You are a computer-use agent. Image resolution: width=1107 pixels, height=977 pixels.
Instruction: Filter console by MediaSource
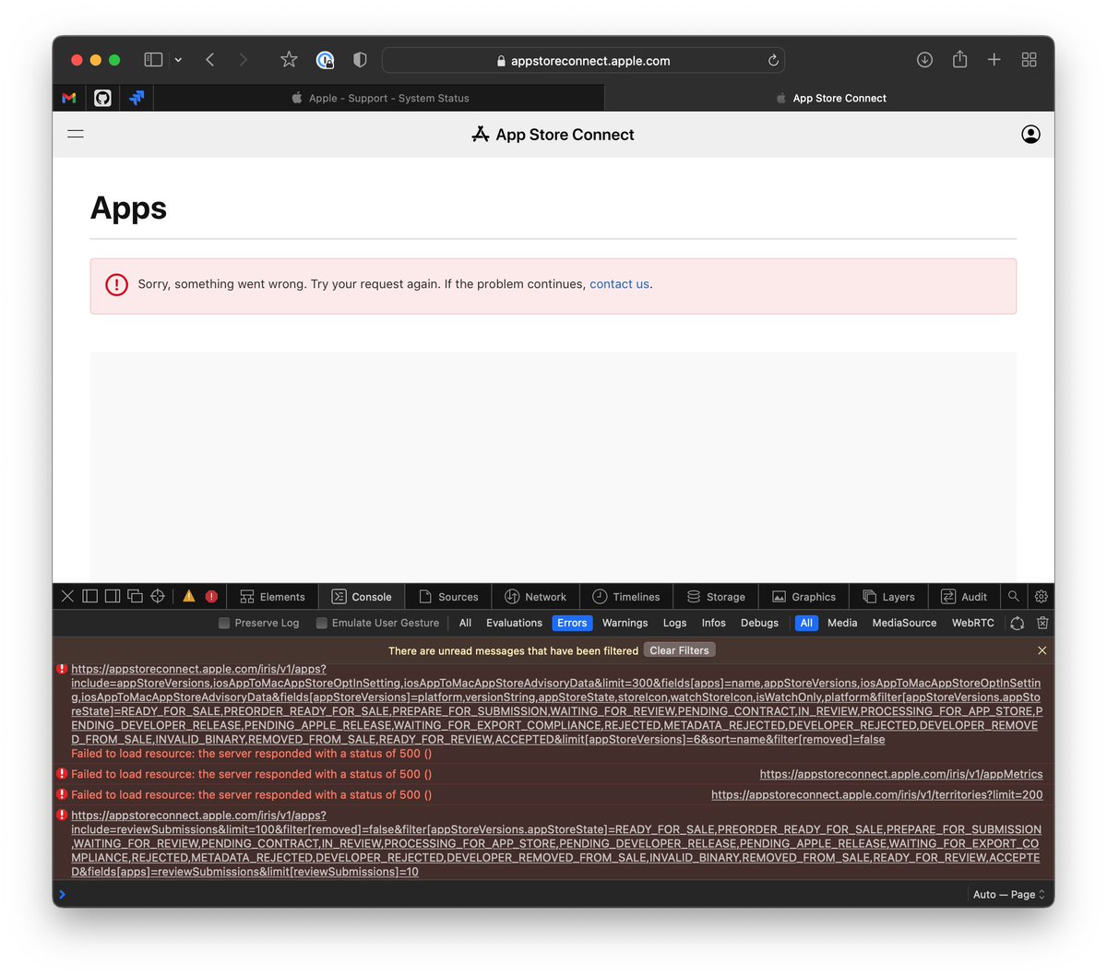coord(904,623)
